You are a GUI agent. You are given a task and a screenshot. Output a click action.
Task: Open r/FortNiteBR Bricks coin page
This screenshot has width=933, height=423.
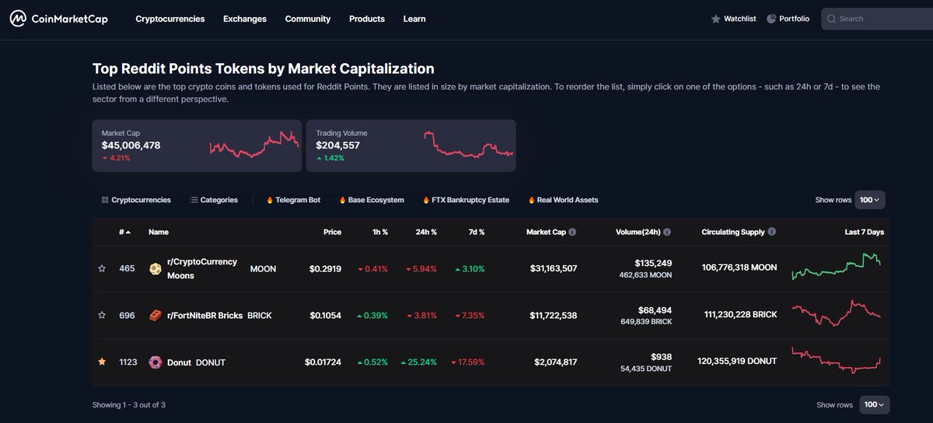[205, 316]
